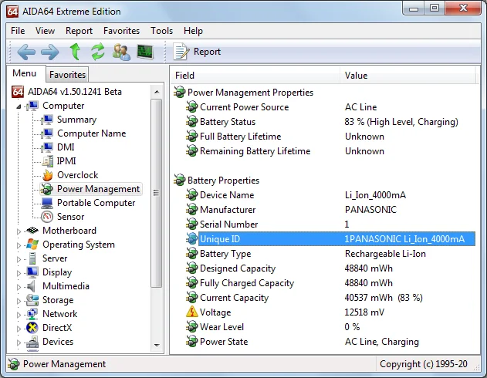Click the Multimedia speaker icon

(x=31, y=286)
